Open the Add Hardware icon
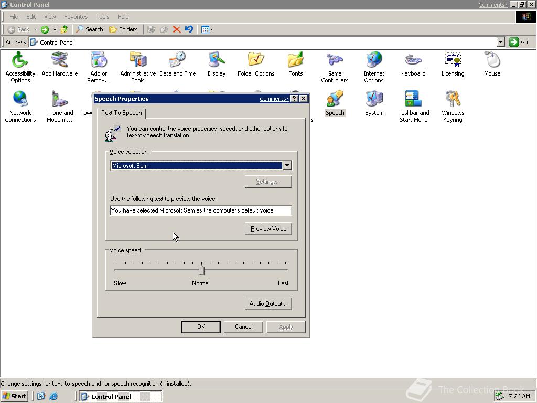This screenshot has height=403, width=537. [60, 64]
